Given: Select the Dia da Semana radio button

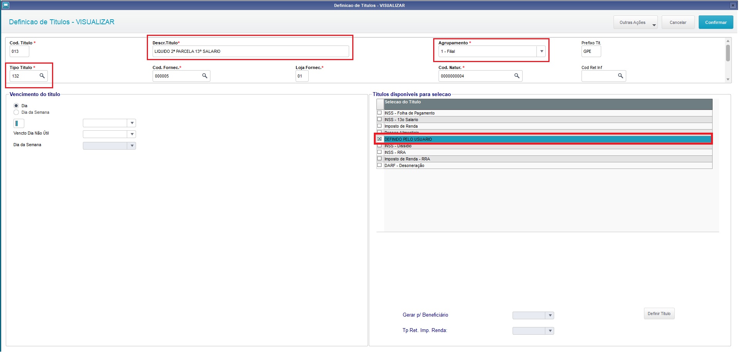Looking at the screenshot, I should click(x=16, y=112).
